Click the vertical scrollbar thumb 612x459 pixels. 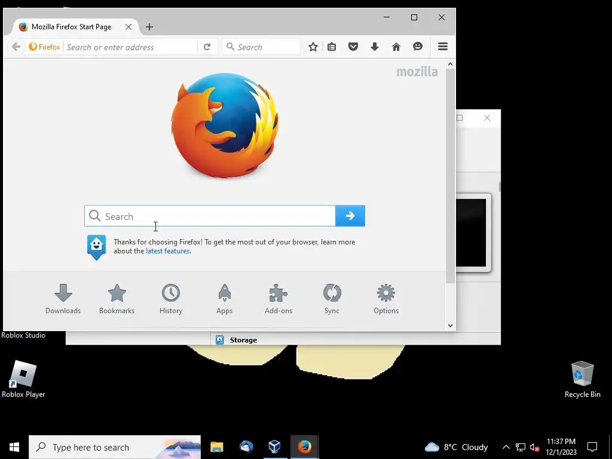coord(451,176)
